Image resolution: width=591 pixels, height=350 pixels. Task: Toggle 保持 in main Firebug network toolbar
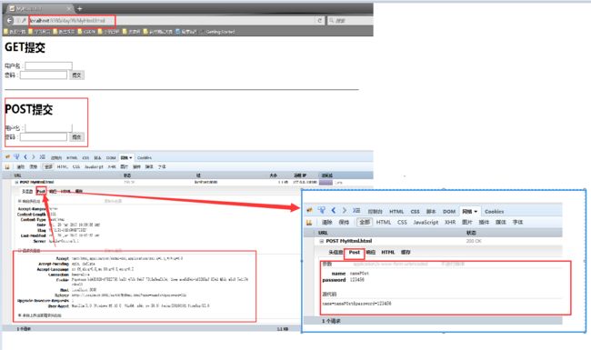(34, 166)
